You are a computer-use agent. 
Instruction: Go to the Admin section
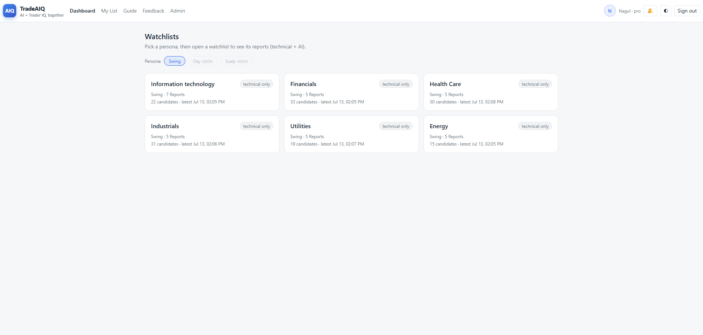click(178, 11)
